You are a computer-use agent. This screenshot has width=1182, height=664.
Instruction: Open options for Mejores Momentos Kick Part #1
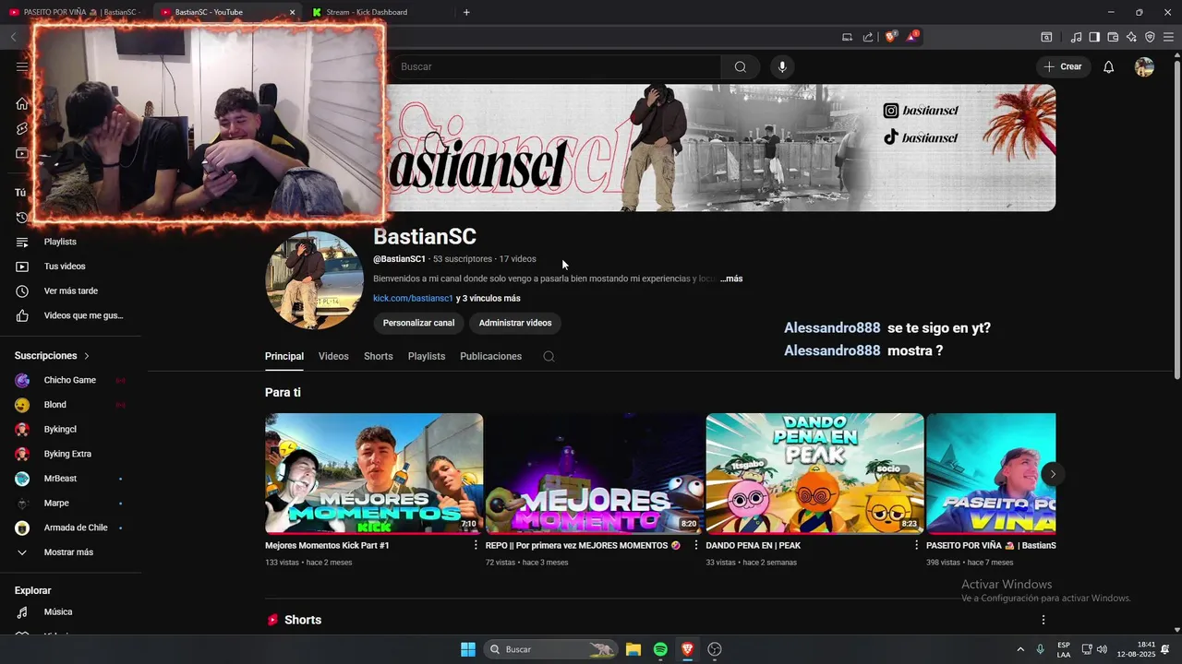(x=476, y=545)
